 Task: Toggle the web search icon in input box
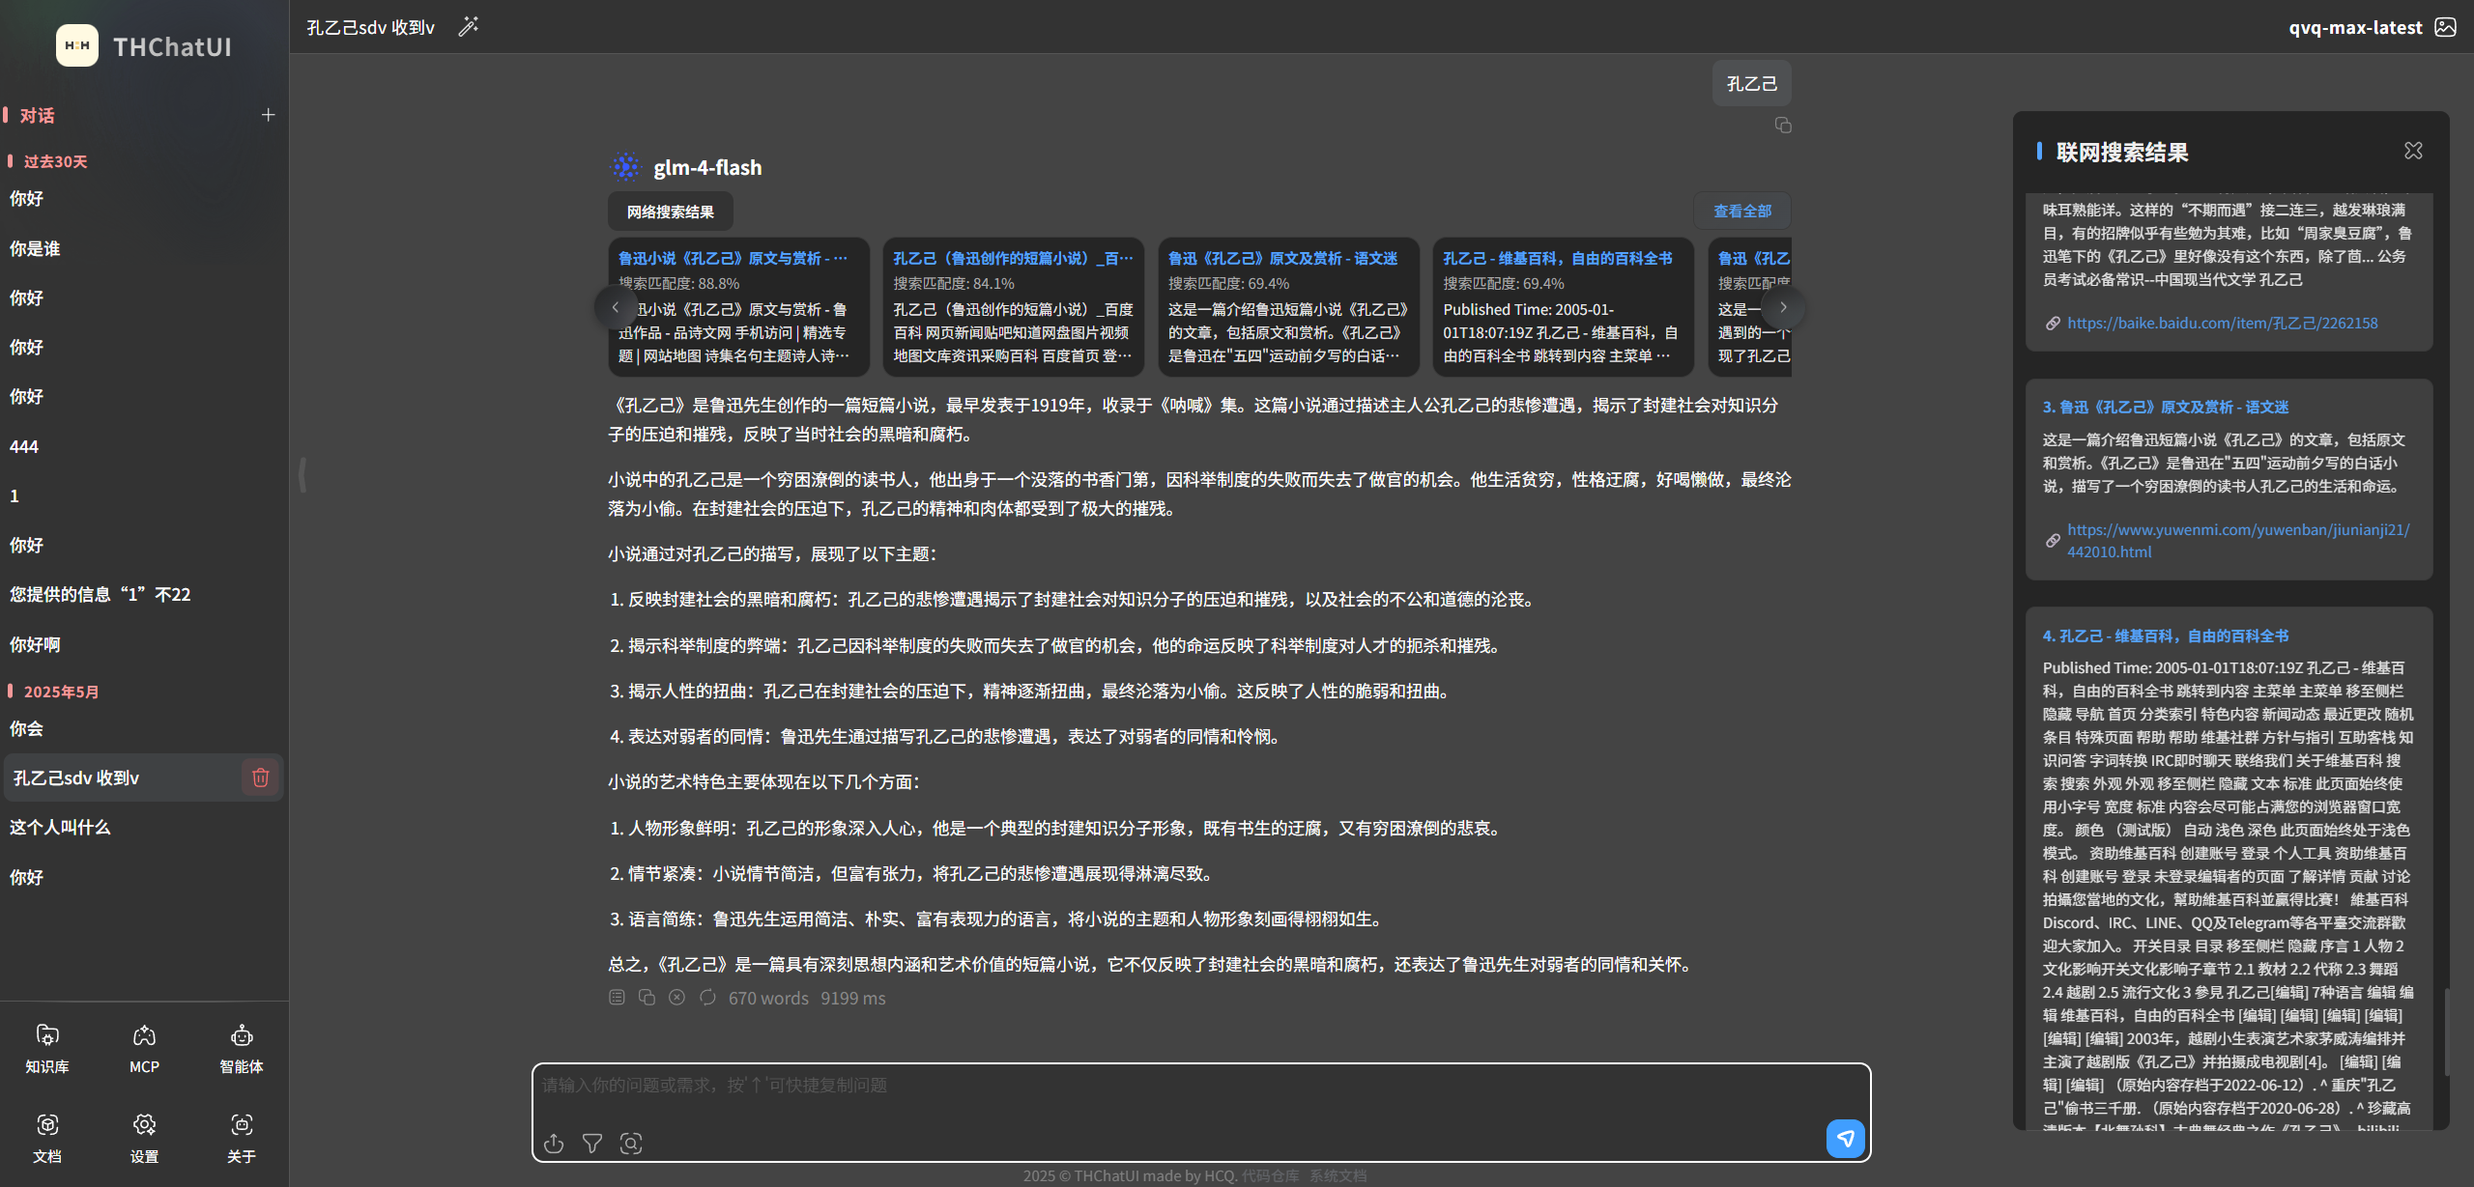631,1144
